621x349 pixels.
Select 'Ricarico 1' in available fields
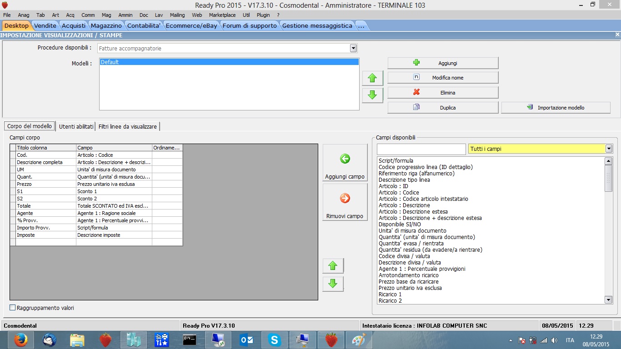[390, 294]
